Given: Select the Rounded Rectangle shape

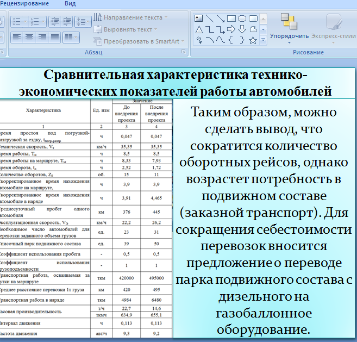Looking at the screenshot, I should pyautogui.click(x=253, y=18).
